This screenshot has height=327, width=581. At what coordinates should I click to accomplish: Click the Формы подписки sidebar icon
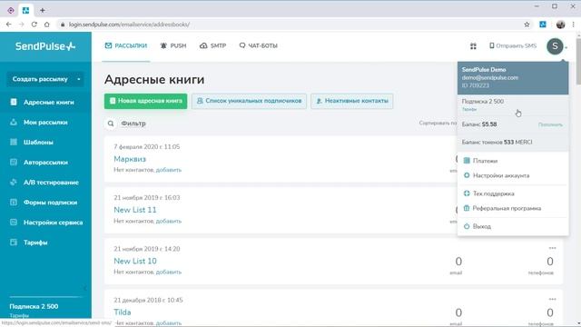pos(14,202)
